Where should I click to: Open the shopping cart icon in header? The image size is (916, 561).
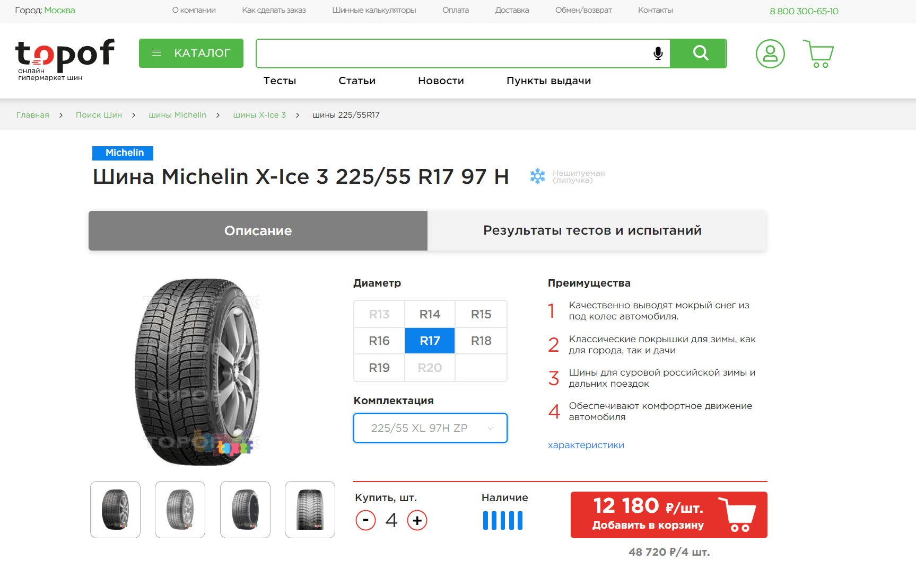818,54
